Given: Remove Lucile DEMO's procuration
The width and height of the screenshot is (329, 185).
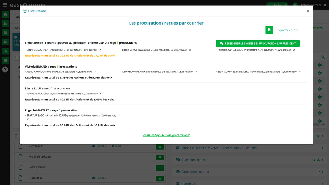Looking at the screenshot, I should pos(190,50).
